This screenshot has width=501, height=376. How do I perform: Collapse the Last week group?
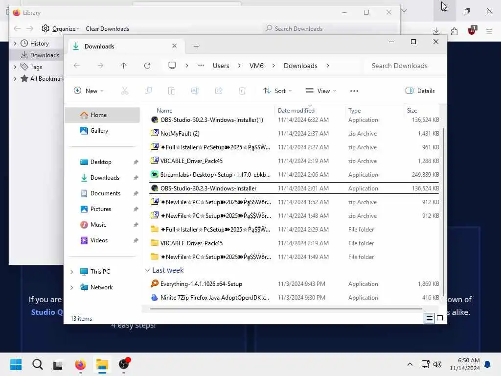pos(147,270)
